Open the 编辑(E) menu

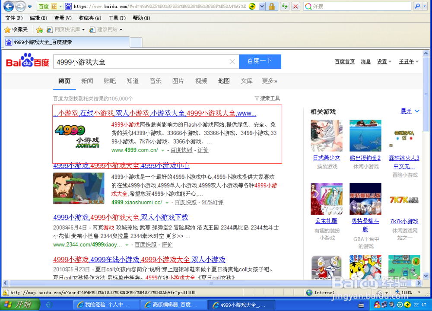pyautogui.click(x=38, y=18)
